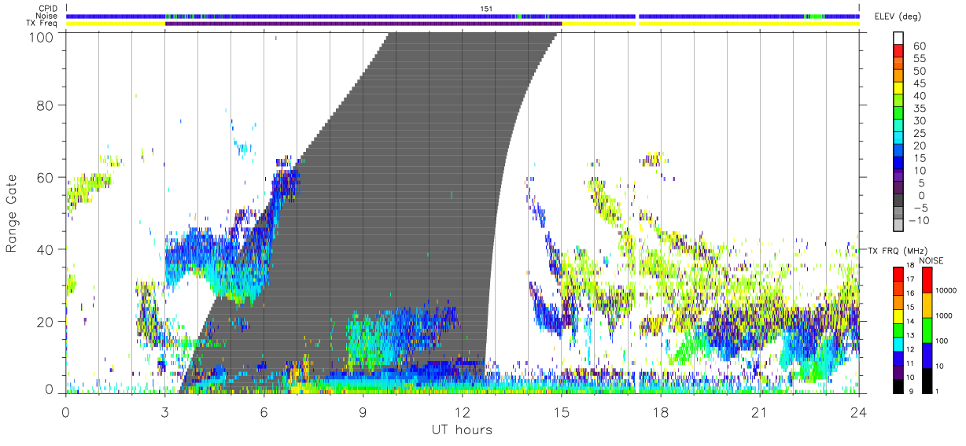The height and width of the screenshot is (446, 966).
Task: Click the '-10' label on the ELEV scale
Action: [917, 221]
